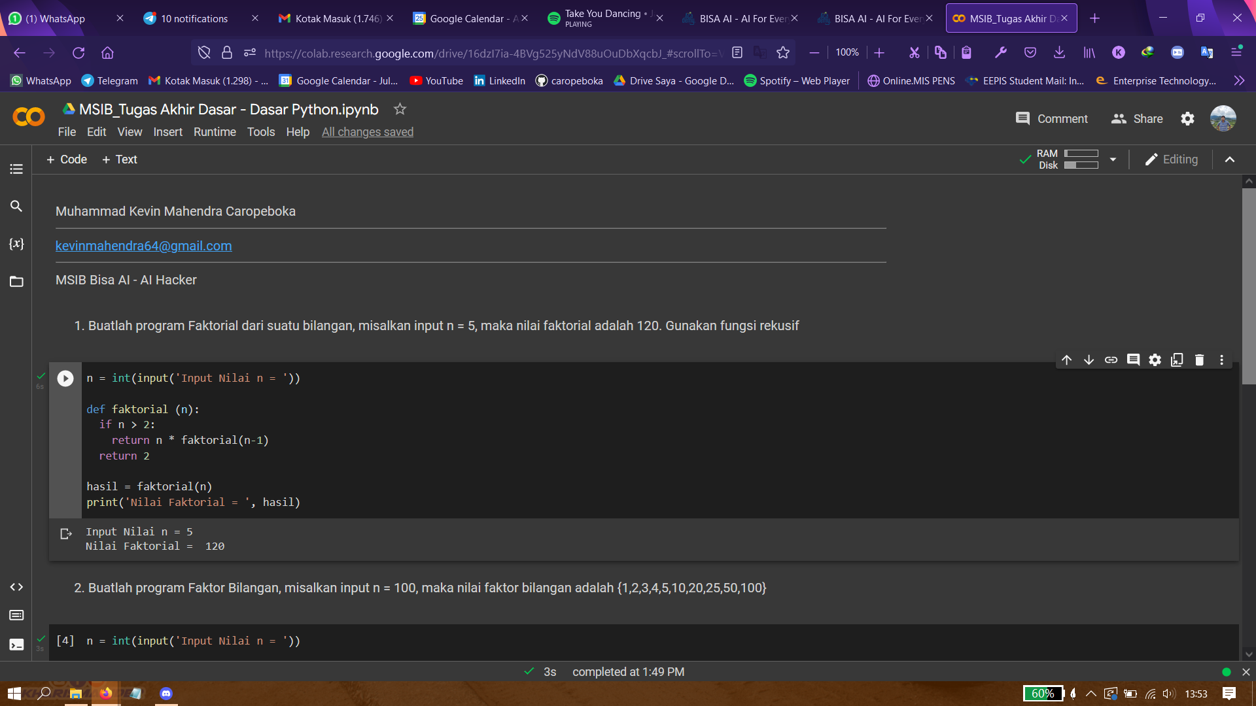Open more cell actions menu
The image size is (1256, 706).
tap(1221, 360)
